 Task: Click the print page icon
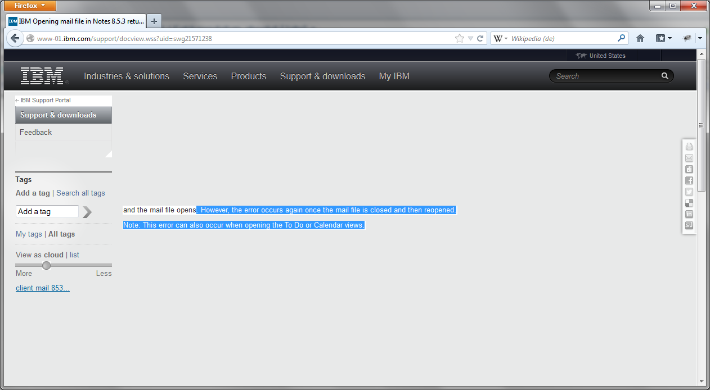[689, 147]
